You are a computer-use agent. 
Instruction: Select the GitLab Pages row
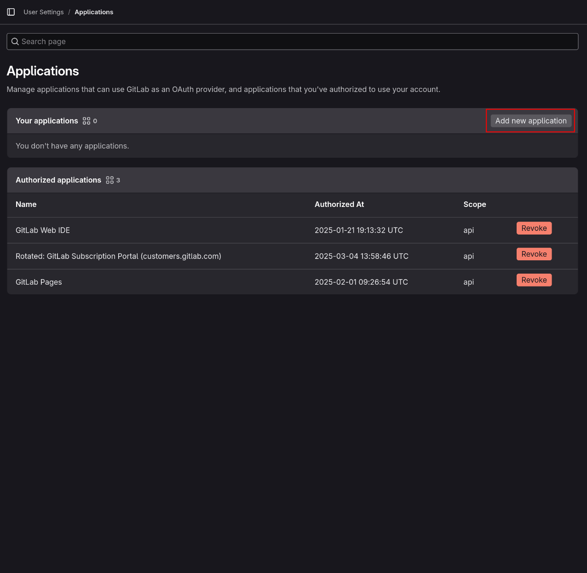39,282
